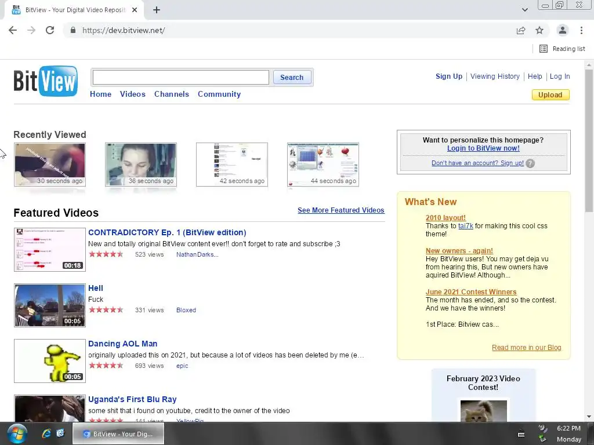Rate the Hell video using its stars

tap(106, 310)
